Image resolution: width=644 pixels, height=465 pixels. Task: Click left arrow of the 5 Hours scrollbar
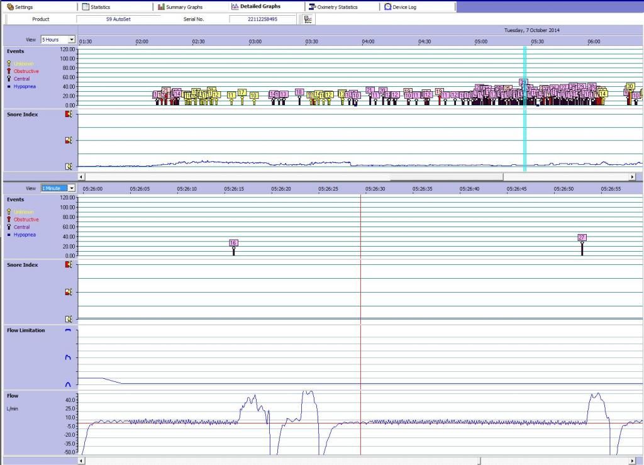(x=81, y=177)
